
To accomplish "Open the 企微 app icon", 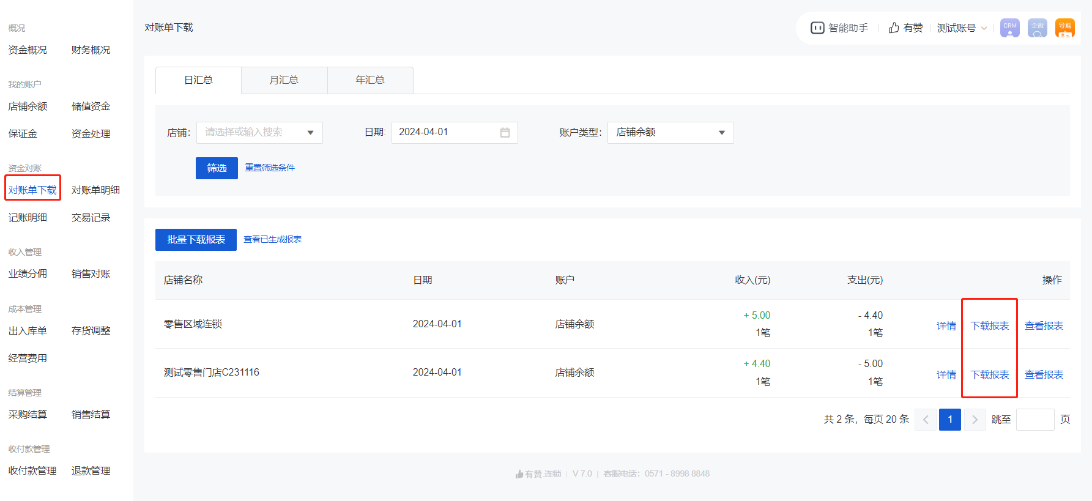I will (1038, 28).
